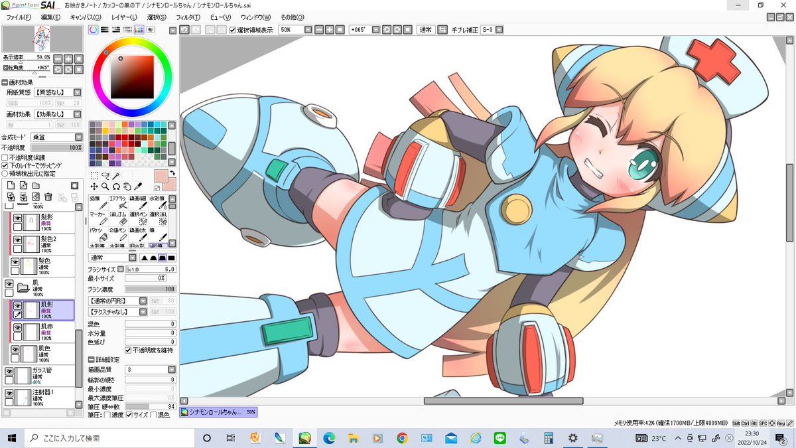Toggle 選択領域表示 checkbox in toolbar
Viewport: 796px width, 448px height.
coord(233,30)
